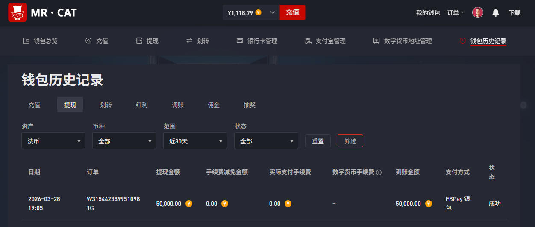Screen dimensions: 535x227
Task: Expand the 状态 filter dropdown
Action: [x=266, y=141]
